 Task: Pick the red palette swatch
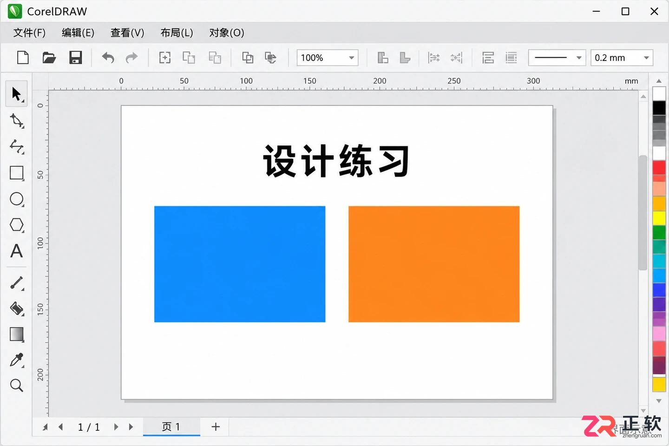659,168
